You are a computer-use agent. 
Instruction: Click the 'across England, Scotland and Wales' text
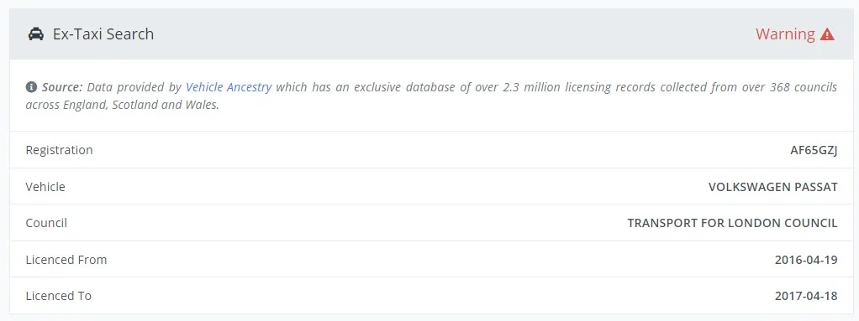click(122, 105)
